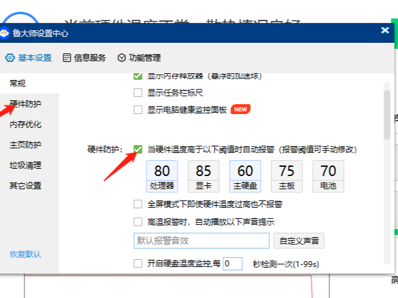Click the 硬件防护: section label
Image resolution: width=398 pixels, height=298 pixels.
pos(105,150)
